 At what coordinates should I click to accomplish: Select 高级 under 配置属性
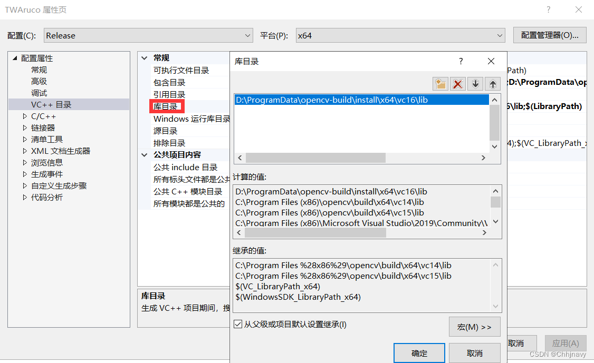[x=39, y=81]
